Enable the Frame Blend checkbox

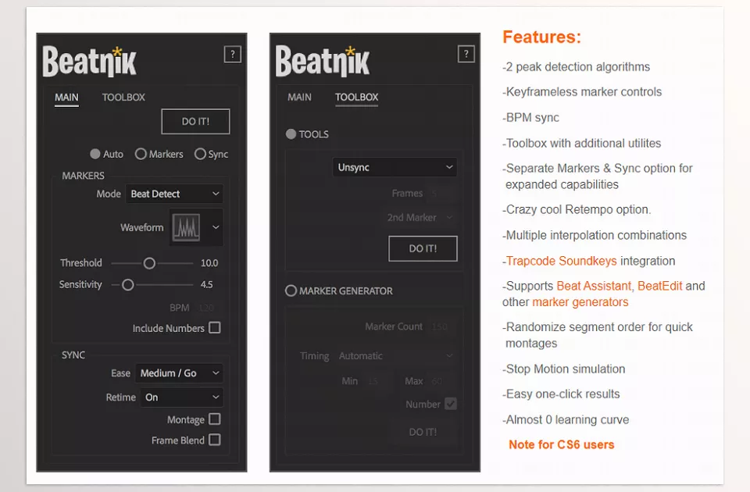215,440
